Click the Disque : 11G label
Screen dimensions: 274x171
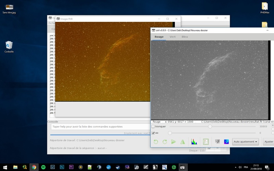click(197, 150)
